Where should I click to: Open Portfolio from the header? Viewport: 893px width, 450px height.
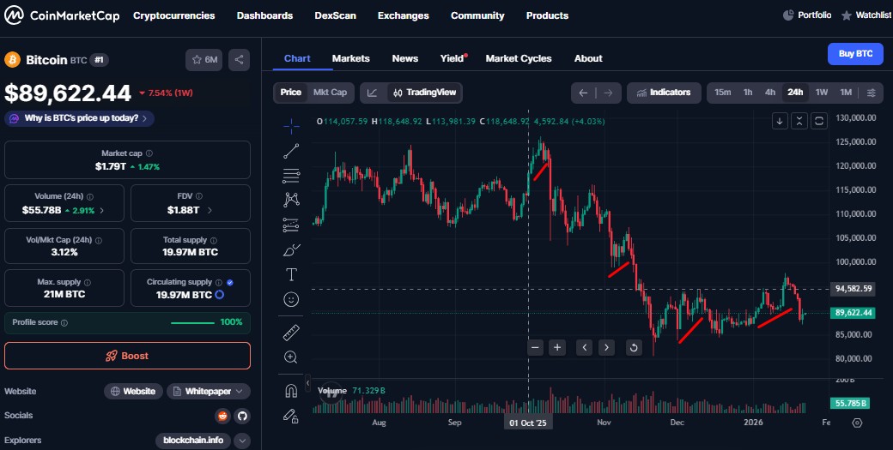click(807, 15)
